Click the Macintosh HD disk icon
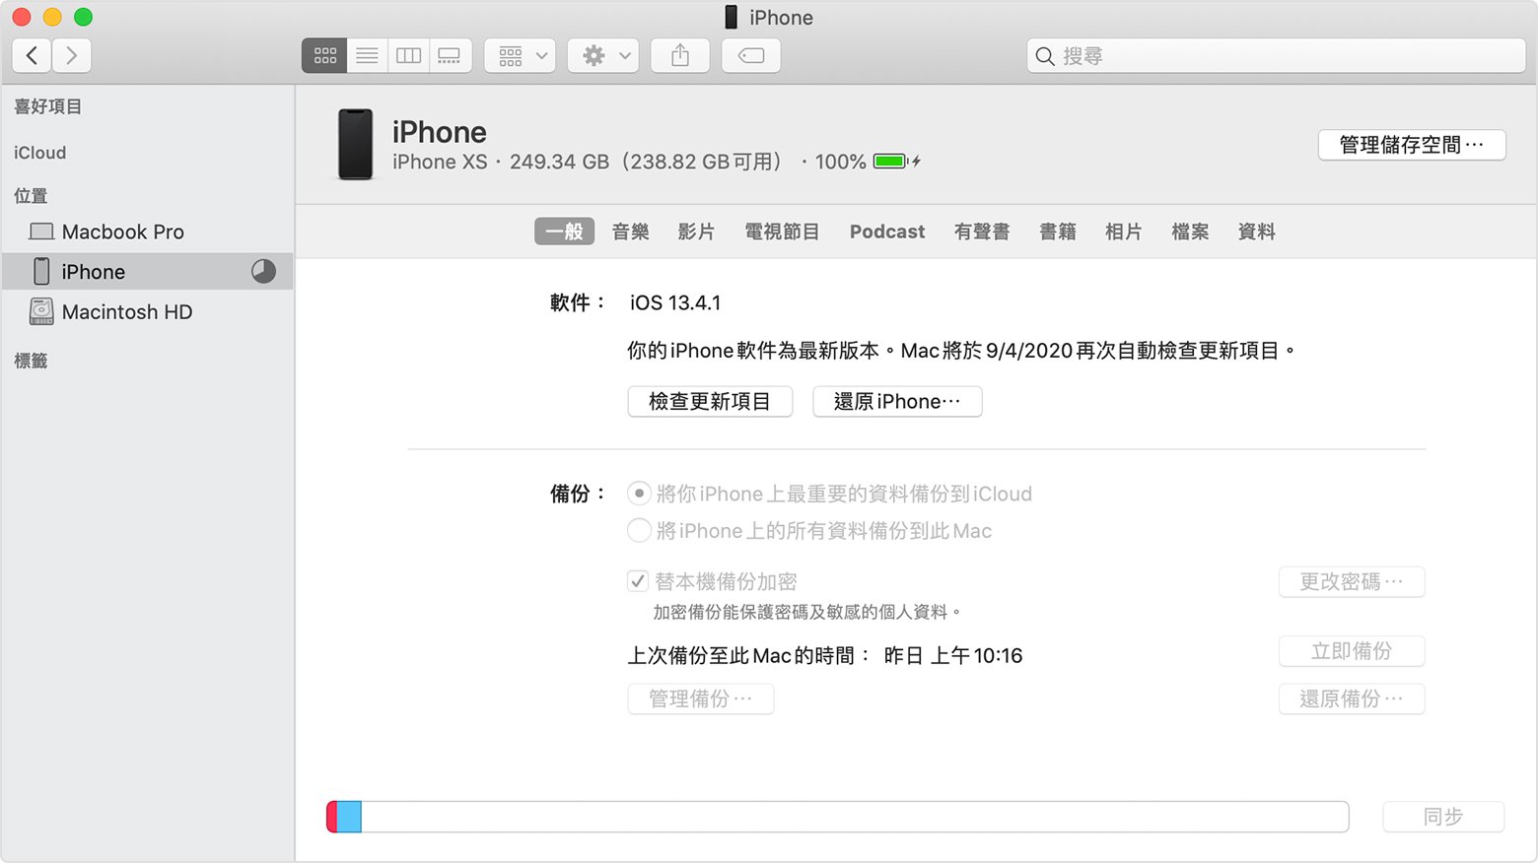Viewport: 1538px width, 863px height. (x=41, y=311)
